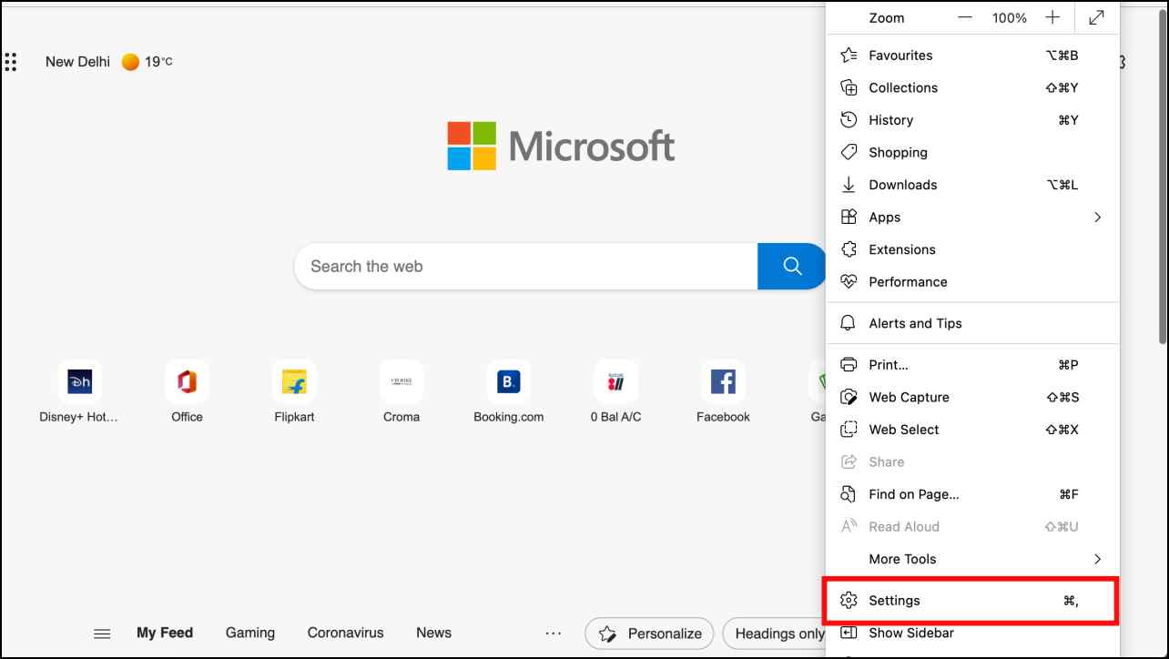The width and height of the screenshot is (1169, 659).
Task: Open History from the menu
Action: click(x=972, y=120)
